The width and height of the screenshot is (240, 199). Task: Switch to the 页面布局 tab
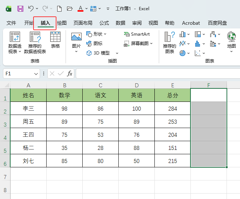pyautogui.click(x=83, y=23)
